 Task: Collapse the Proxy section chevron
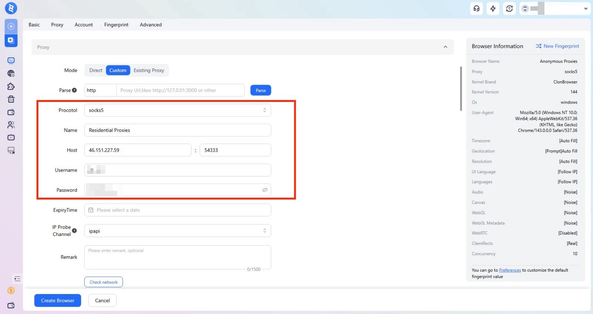coord(445,47)
